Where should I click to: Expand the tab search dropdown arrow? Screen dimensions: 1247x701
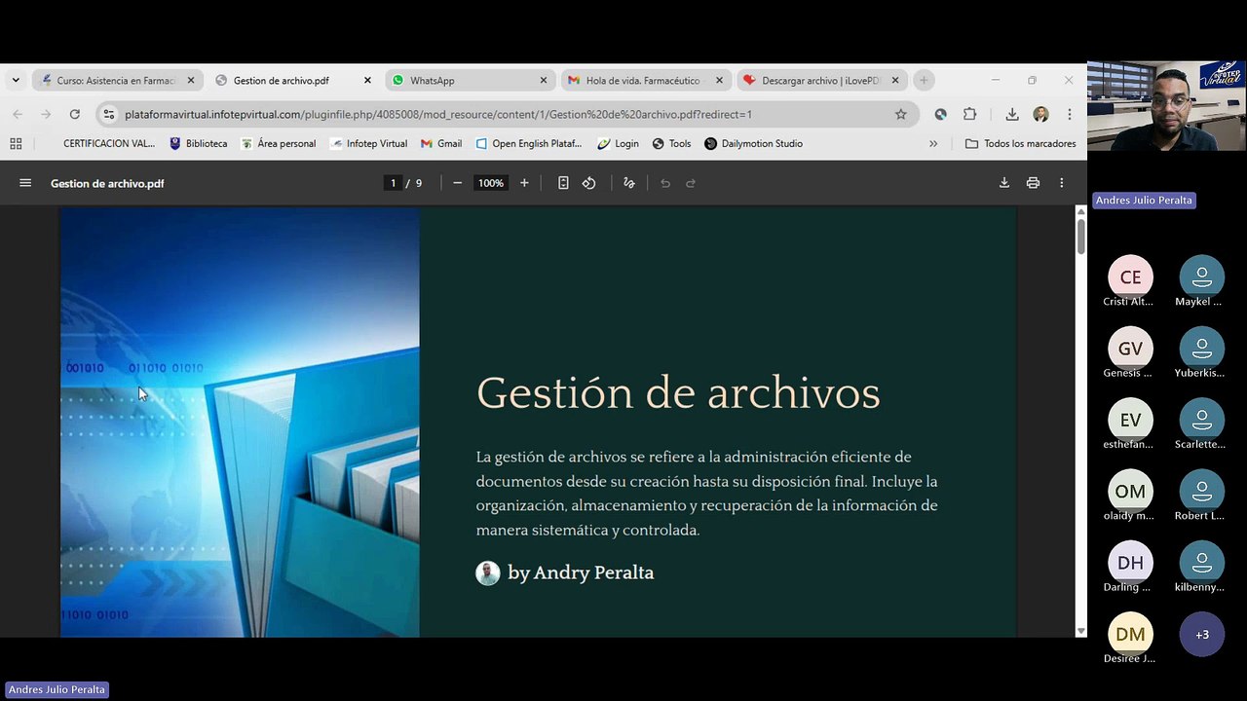16,80
